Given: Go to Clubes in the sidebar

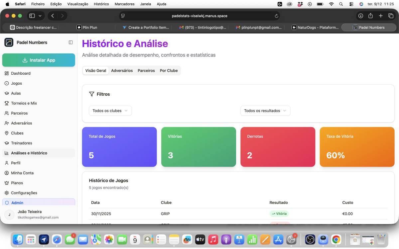Looking at the screenshot, I should coord(39,133).
